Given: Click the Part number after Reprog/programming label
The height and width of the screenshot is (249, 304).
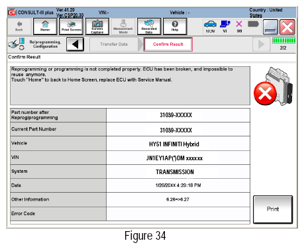Looking at the screenshot, I should pos(34,115).
